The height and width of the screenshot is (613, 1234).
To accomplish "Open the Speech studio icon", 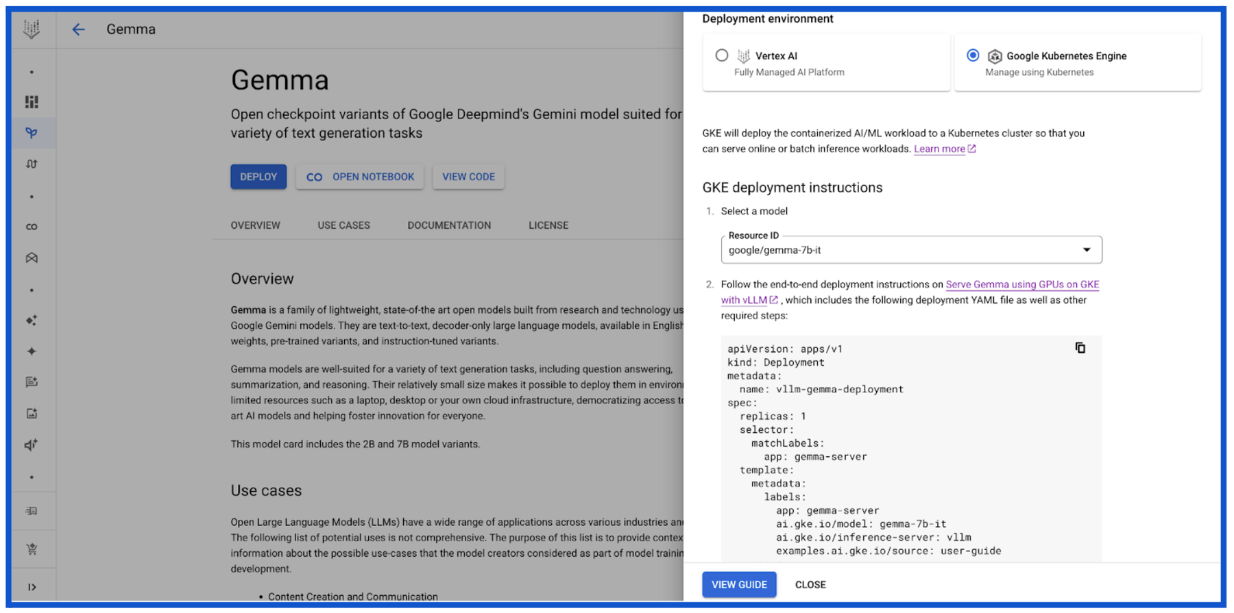I will (x=32, y=444).
